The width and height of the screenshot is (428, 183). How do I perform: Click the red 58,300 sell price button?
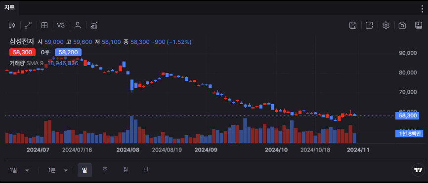point(22,52)
